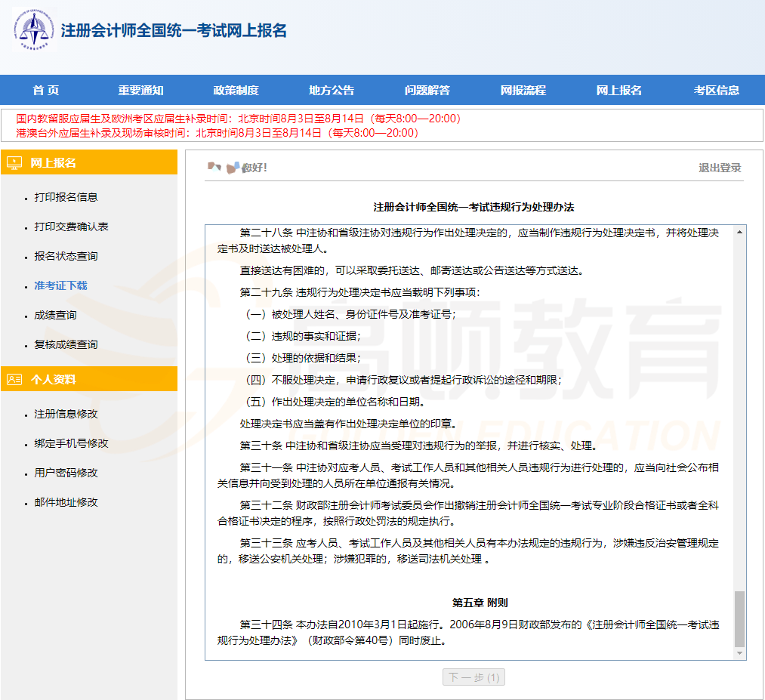Open 问题解答 from the navigation bar
Image resolution: width=765 pixels, height=700 pixels.
tap(427, 91)
